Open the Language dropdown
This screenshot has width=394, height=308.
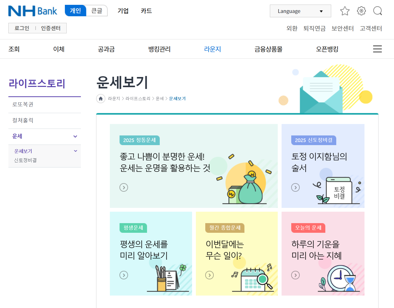point(300,11)
